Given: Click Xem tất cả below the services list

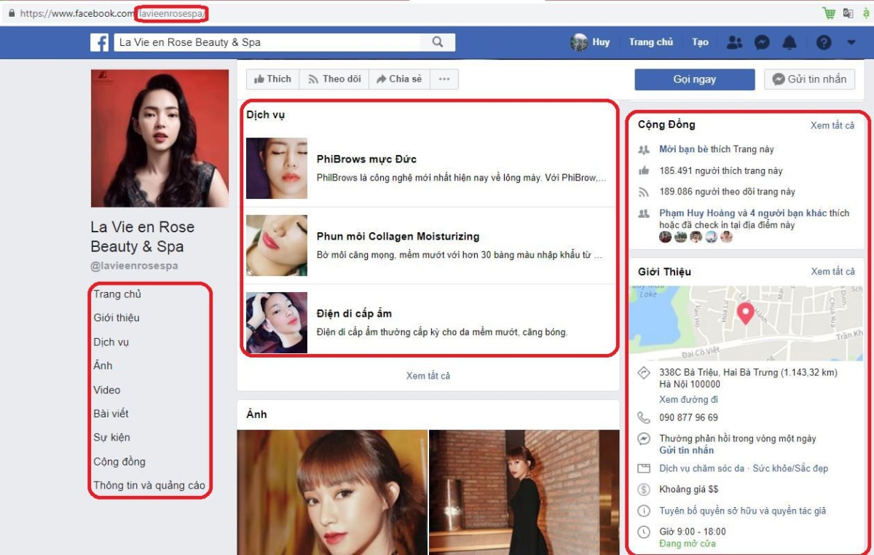Looking at the screenshot, I should pos(428,376).
